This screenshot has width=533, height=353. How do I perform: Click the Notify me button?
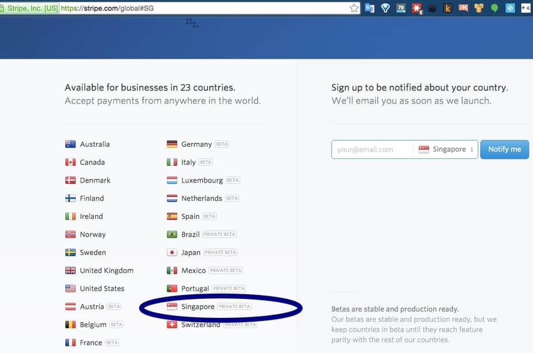pyautogui.click(x=504, y=149)
